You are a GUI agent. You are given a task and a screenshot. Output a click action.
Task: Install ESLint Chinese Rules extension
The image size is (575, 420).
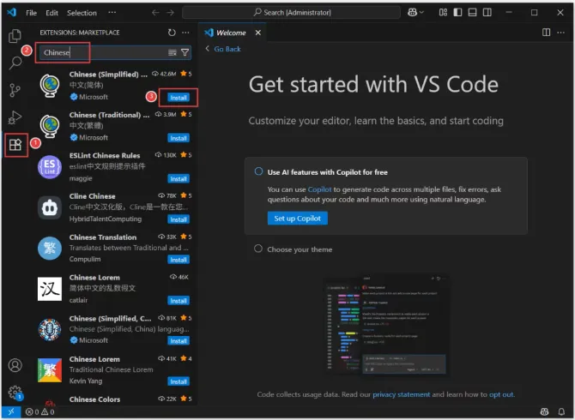[x=179, y=178]
